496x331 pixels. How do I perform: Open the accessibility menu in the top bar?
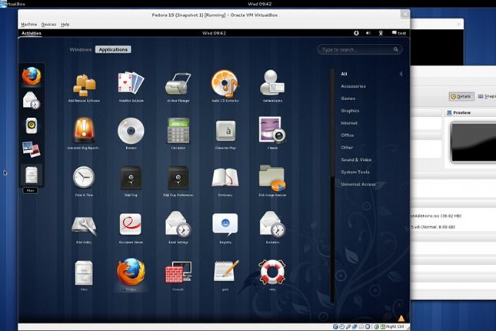356,33
